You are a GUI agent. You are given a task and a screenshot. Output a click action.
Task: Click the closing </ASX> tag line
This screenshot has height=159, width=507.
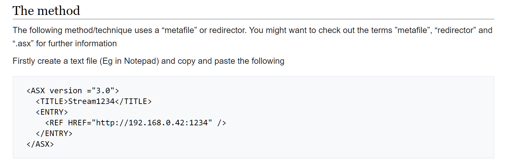[40, 144]
